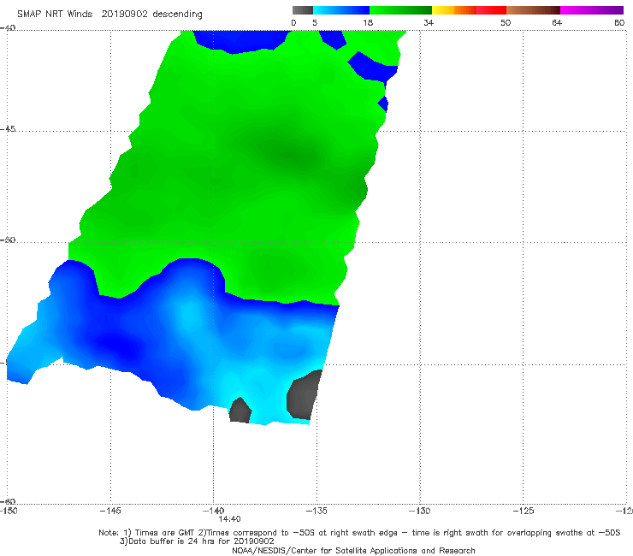This screenshot has height=556, width=633.
Task: Pick the brown segment of the colorbar
Action: tap(533, 10)
